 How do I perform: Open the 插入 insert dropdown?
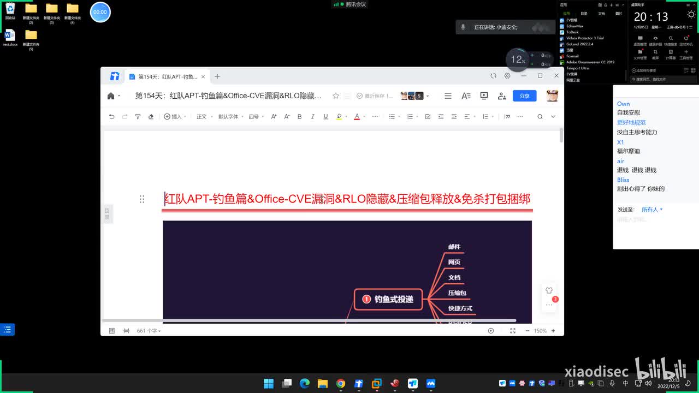pyautogui.click(x=175, y=116)
